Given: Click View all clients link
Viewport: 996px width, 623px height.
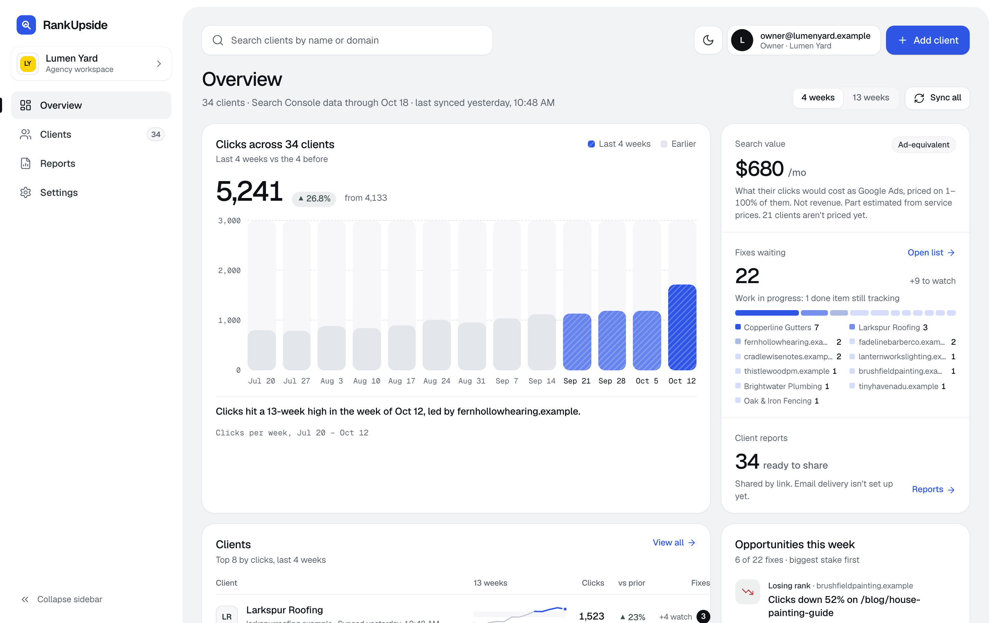Looking at the screenshot, I should point(674,543).
